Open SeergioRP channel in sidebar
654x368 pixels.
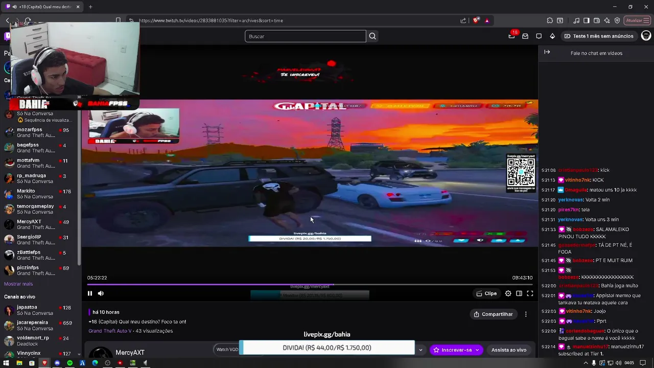coord(40,240)
